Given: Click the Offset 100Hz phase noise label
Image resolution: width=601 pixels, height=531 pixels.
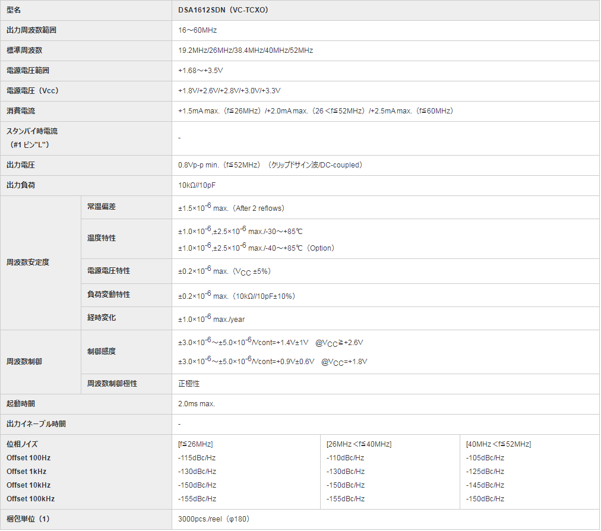Looking at the screenshot, I should 29,458.
